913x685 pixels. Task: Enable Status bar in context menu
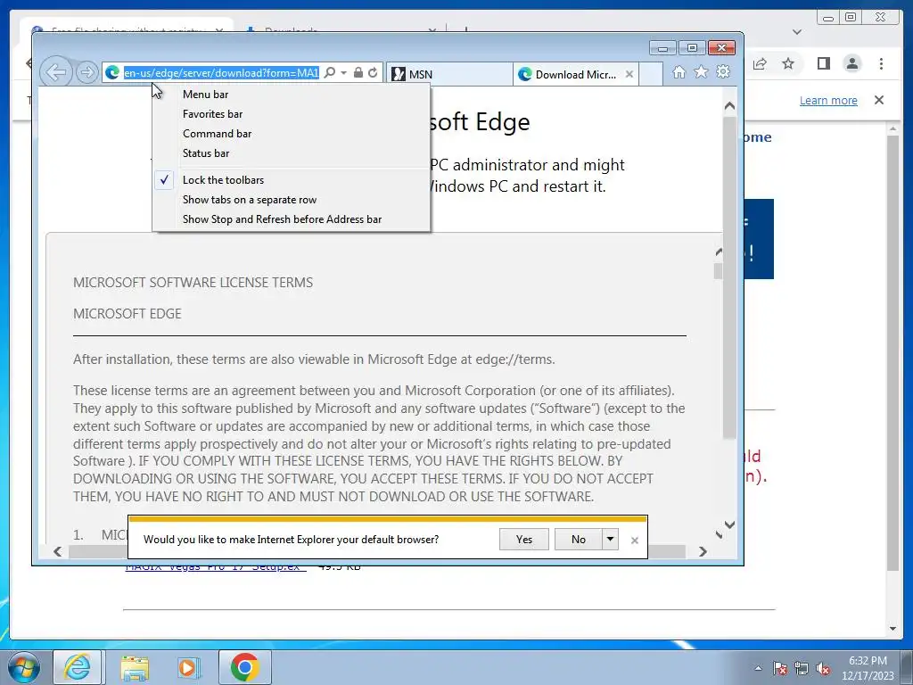[292, 153]
